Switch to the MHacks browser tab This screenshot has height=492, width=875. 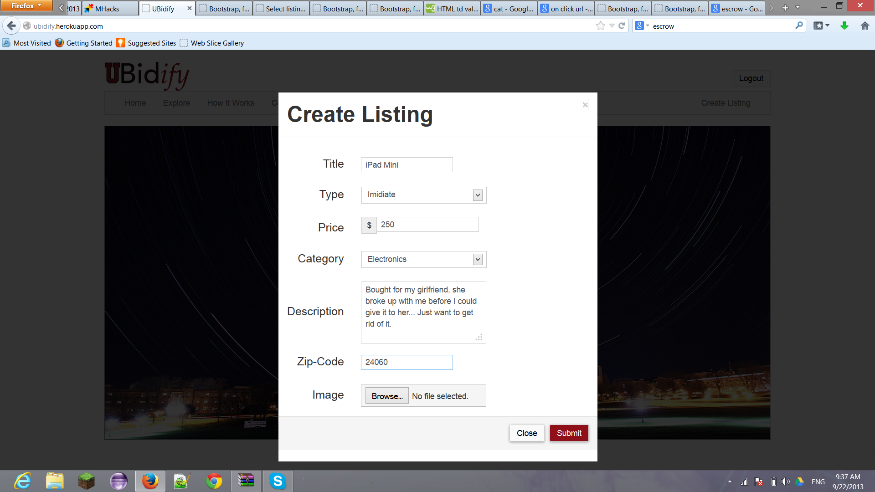109,9
